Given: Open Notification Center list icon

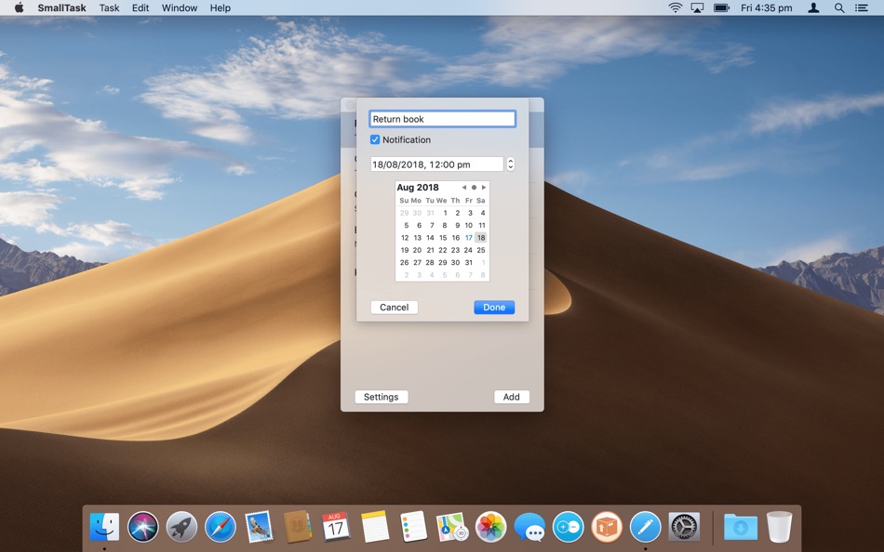Looking at the screenshot, I should pos(862,7).
